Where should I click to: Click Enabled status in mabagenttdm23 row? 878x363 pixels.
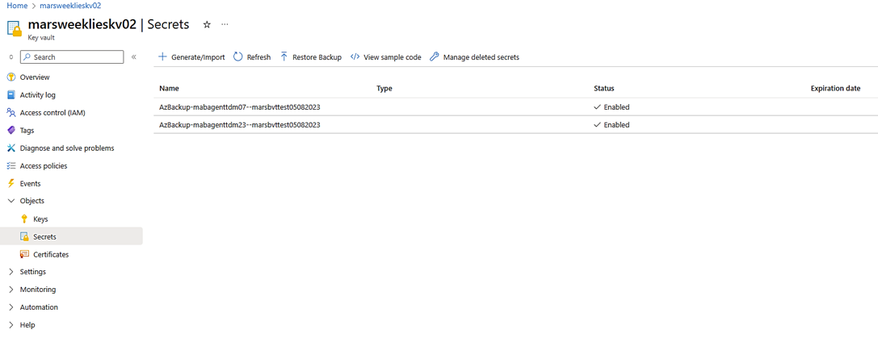(x=611, y=125)
